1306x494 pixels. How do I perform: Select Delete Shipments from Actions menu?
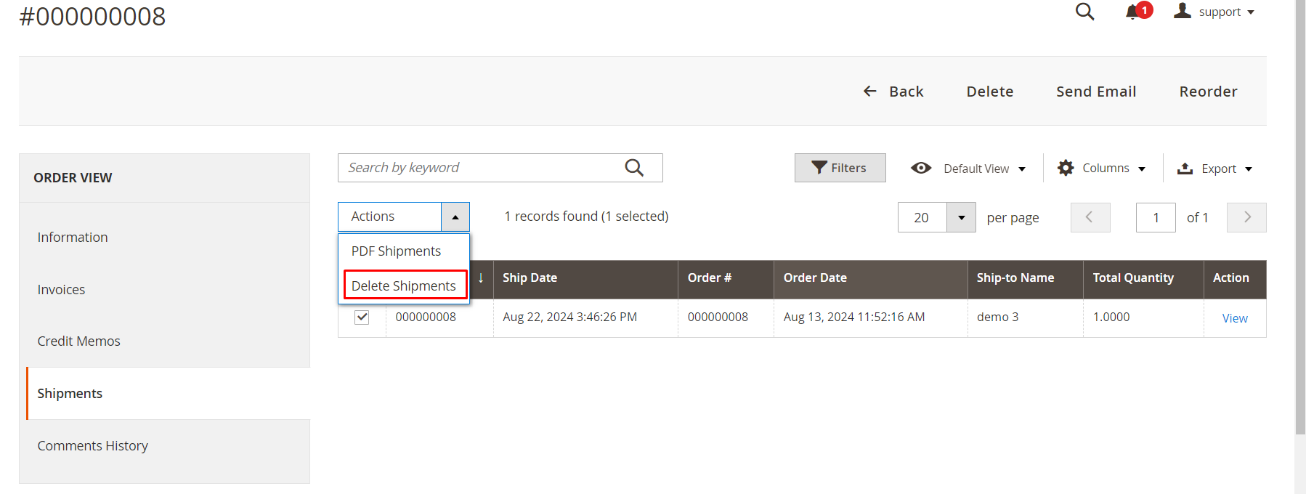pyautogui.click(x=404, y=286)
